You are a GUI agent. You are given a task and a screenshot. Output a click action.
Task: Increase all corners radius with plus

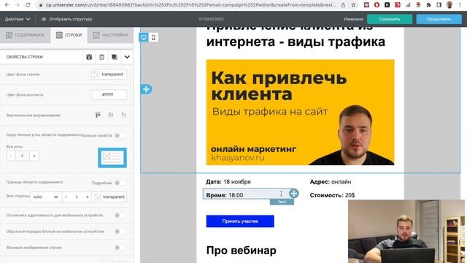click(34, 156)
